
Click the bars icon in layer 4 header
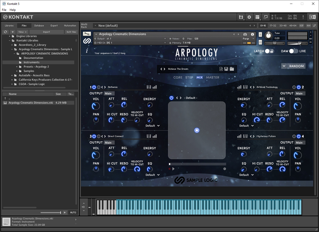[x=240, y=136]
